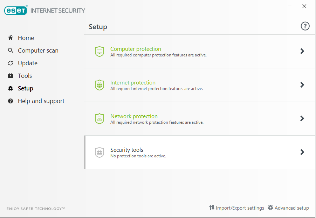This screenshot has width=316, height=218.
Task: Click the Internet protection globe shield icon
Action: pyautogui.click(x=99, y=85)
